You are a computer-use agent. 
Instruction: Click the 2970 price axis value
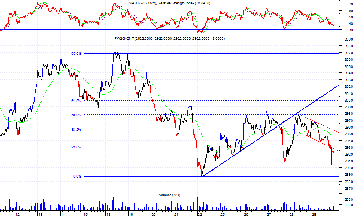pos(349,121)
